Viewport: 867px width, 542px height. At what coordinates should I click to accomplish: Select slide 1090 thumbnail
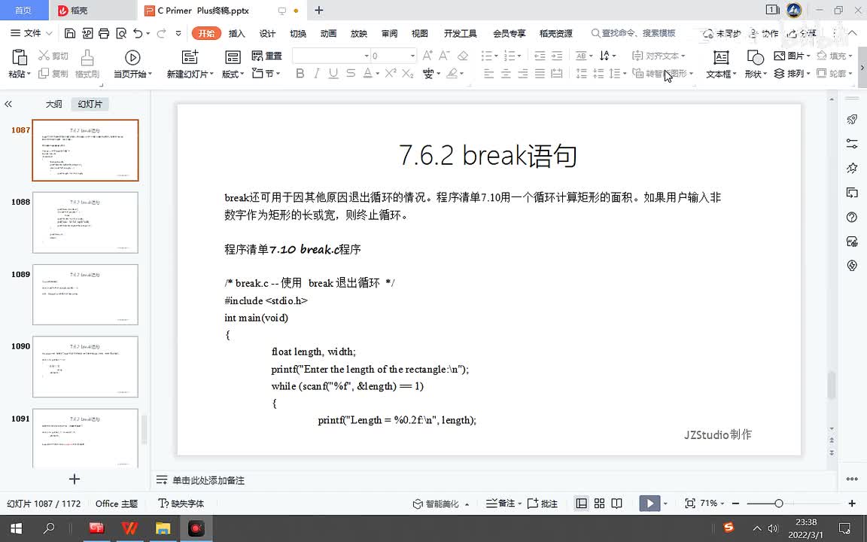pyautogui.click(x=85, y=366)
